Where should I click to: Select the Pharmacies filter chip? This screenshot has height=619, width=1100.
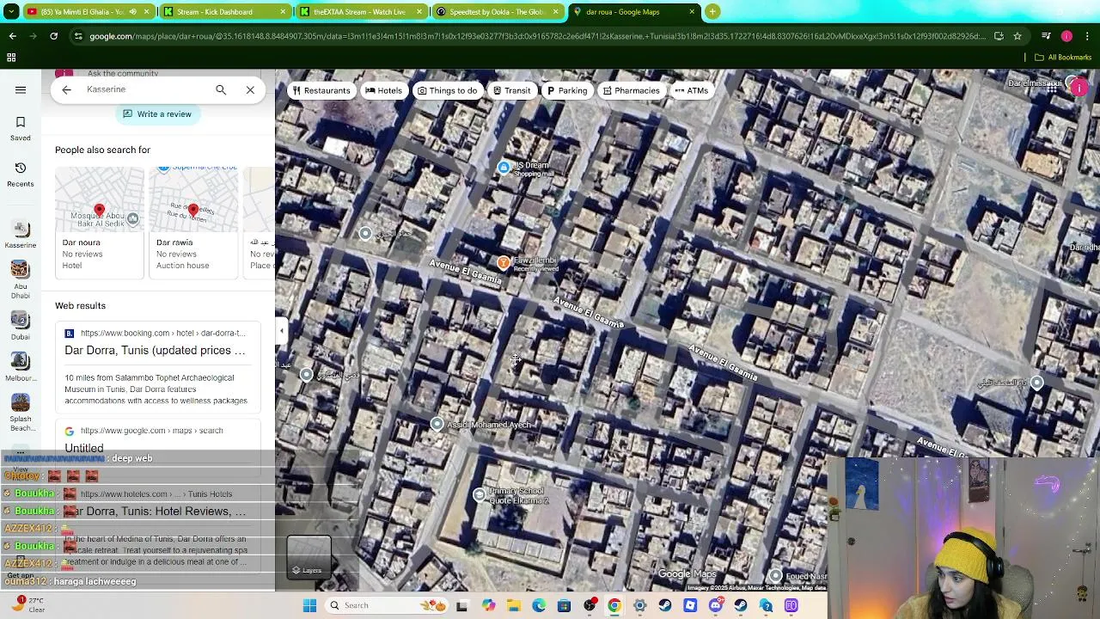(631, 90)
